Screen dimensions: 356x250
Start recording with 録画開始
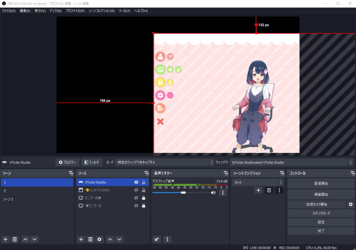tap(321, 194)
